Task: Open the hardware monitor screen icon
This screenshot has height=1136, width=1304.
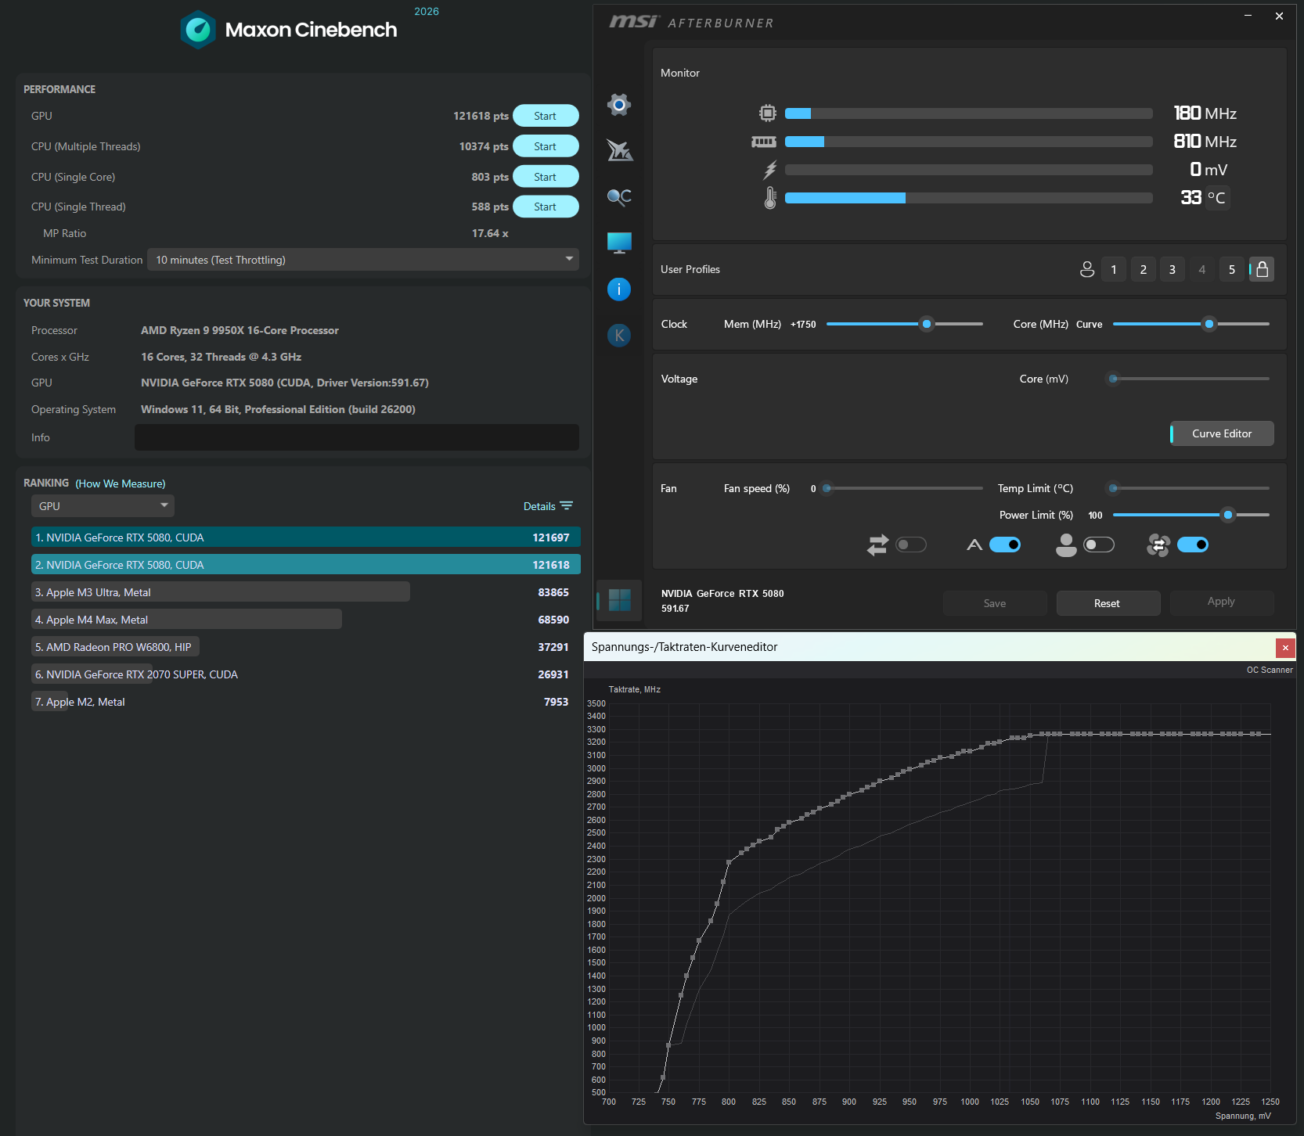Action: pyautogui.click(x=619, y=243)
